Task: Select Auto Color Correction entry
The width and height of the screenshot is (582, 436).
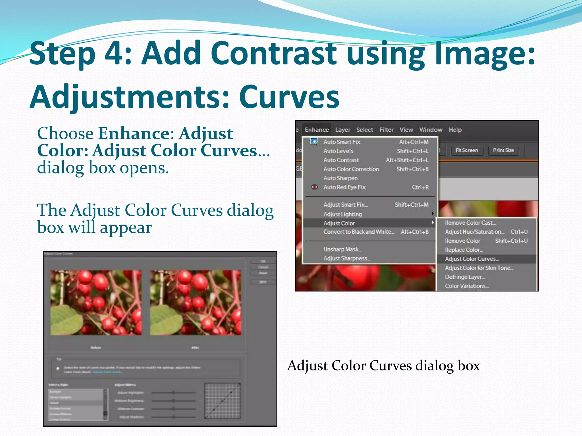Action: click(x=369, y=169)
